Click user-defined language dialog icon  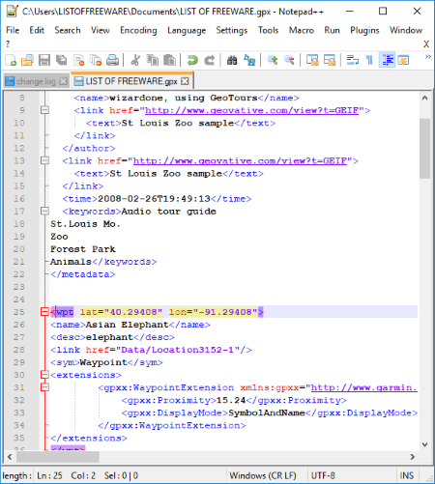pyautogui.click(x=403, y=60)
